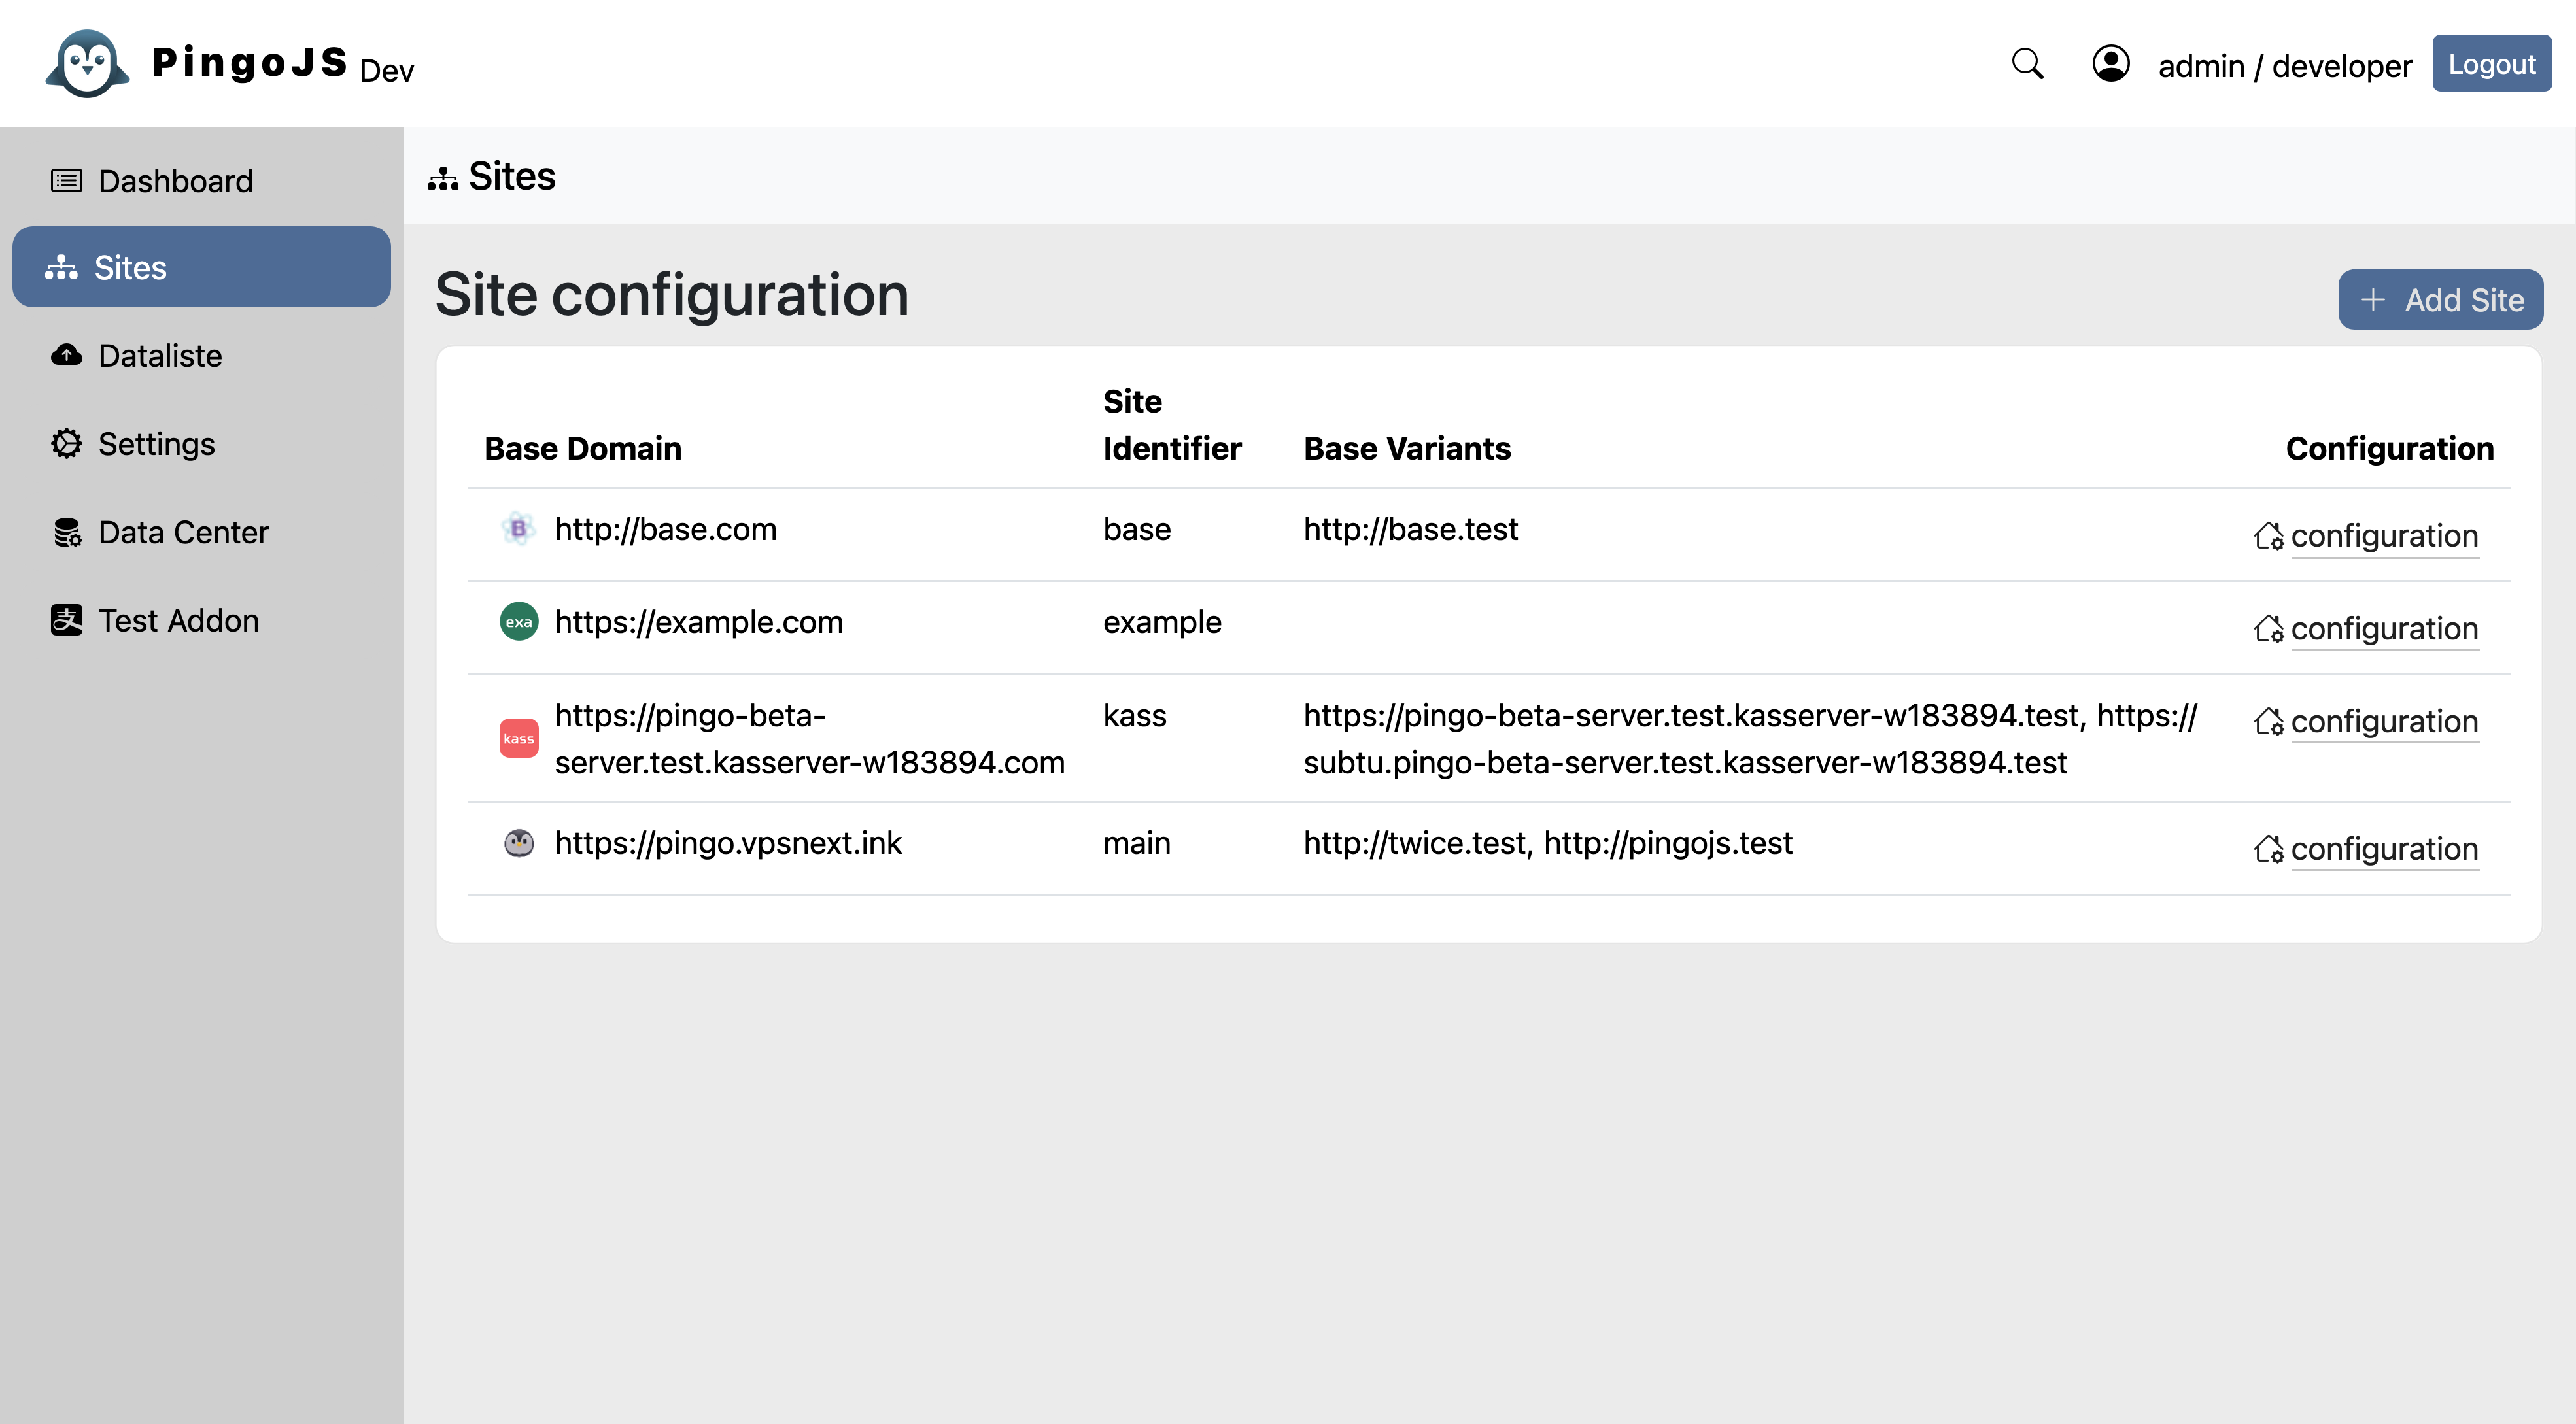The width and height of the screenshot is (2576, 1424).
Task: Select the active Sites sidebar item
Action: [201, 267]
